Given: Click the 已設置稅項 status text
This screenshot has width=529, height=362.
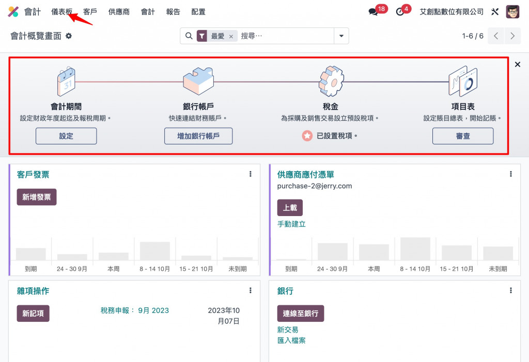Looking at the screenshot, I should coord(337,136).
